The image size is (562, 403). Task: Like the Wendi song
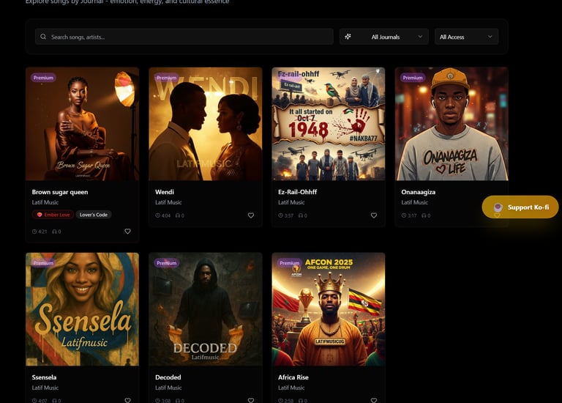click(251, 215)
